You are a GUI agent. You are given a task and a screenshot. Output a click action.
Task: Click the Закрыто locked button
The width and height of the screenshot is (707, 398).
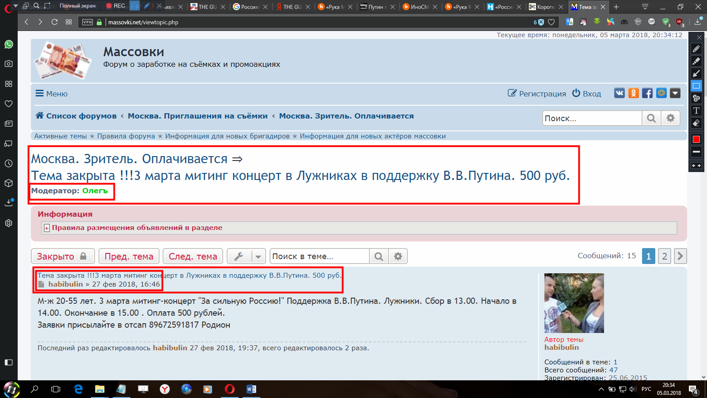(x=63, y=256)
